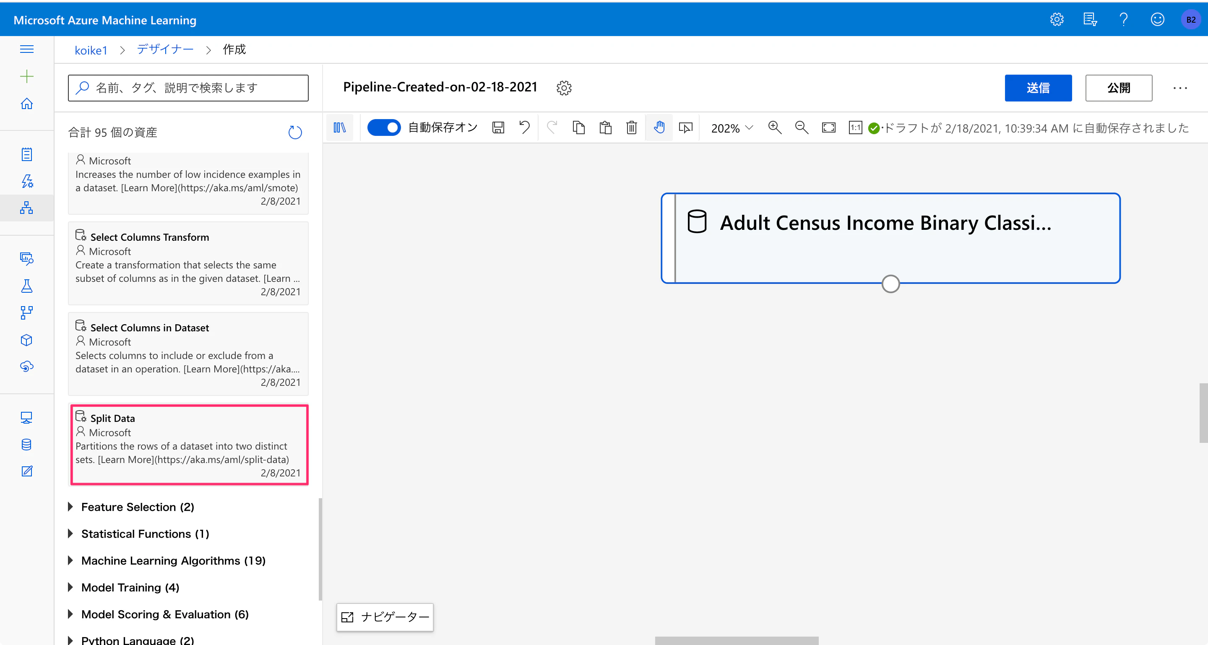Toggle the hamburger navigation menu

[x=27, y=49]
